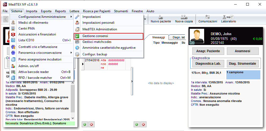Click the Medici di riferimento doctor icon
The width and height of the screenshot is (266, 131).
coord(13,23)
